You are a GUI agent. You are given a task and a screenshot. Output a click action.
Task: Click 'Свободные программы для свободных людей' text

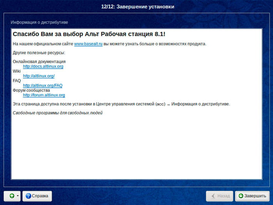tap(58, 113)
